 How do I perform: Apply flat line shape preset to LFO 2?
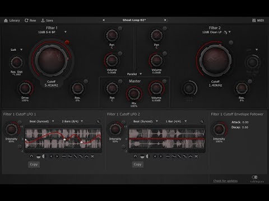click(x=168, y=156)
